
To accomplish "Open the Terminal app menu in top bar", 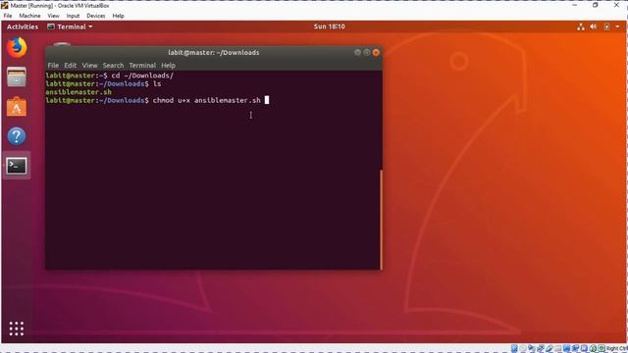I will [70, 26].
